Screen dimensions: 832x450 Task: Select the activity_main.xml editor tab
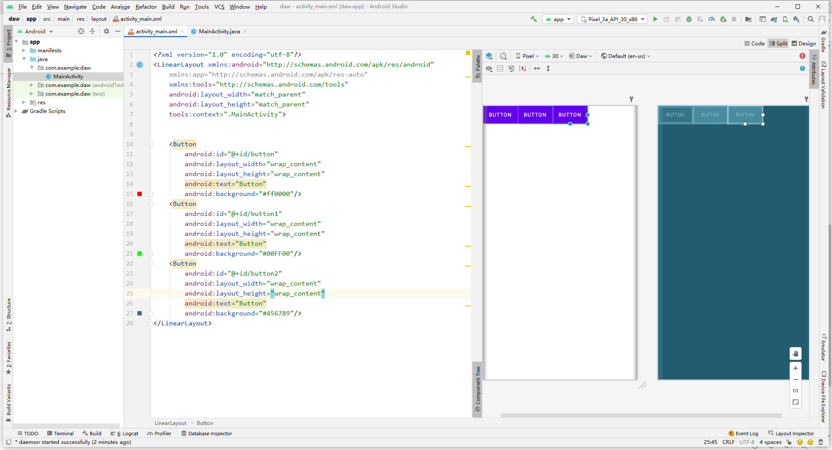[156, 31]
